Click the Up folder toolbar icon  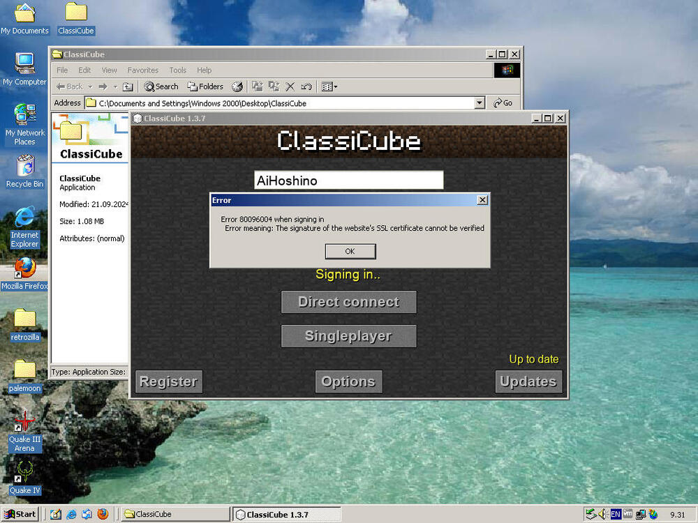tap(128, 86)
